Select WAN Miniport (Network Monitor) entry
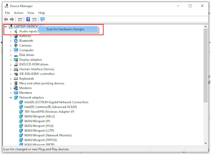Screen dimensions: 211x154 pyautogui.click(x=48, y=135)
